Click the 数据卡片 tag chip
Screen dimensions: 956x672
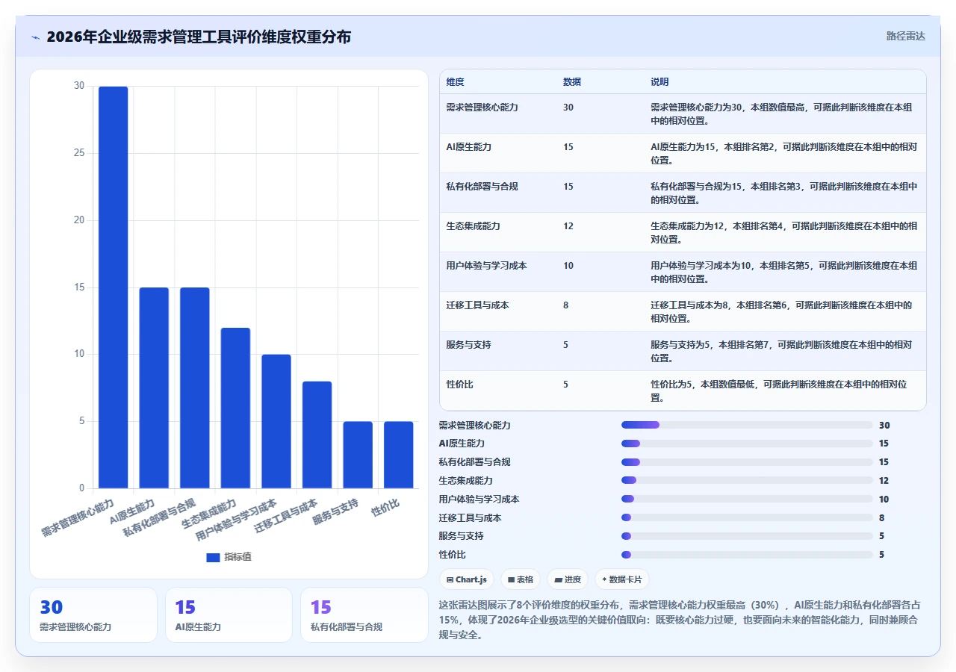(622, 579)
